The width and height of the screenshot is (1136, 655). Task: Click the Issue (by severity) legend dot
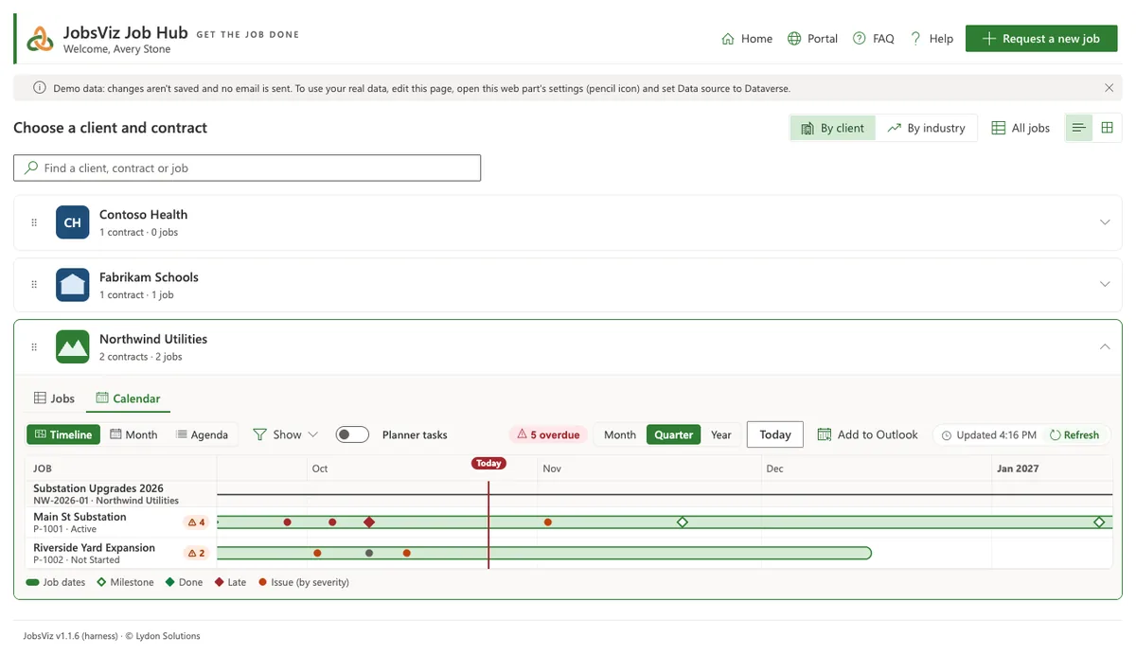pos(262,582)
